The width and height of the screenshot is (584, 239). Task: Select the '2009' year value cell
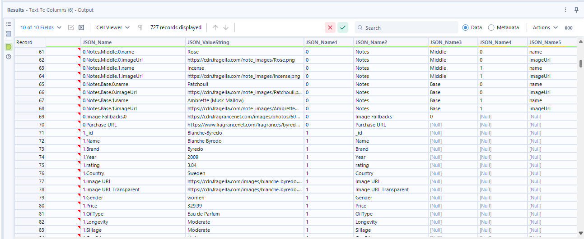[245, 157]
